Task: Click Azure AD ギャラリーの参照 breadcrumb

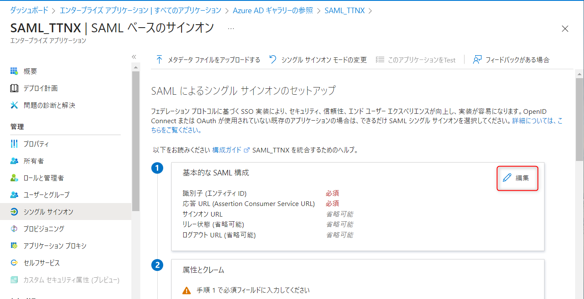Action: (275, 10)
